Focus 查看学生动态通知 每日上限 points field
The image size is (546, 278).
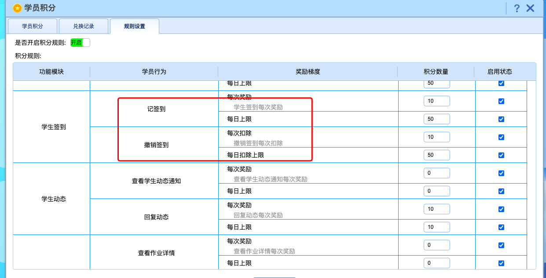pos(437,191)
